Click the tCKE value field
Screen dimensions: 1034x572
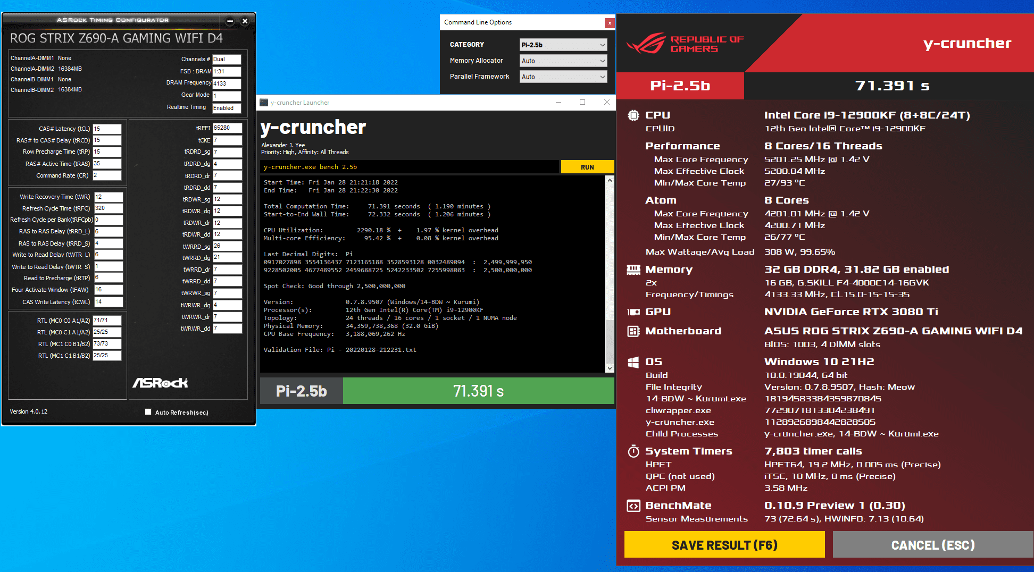228,140
